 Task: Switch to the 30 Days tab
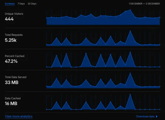pyautogui.click(x=32, y=4)
